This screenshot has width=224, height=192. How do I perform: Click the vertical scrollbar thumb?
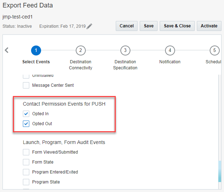tap(219, 171)
